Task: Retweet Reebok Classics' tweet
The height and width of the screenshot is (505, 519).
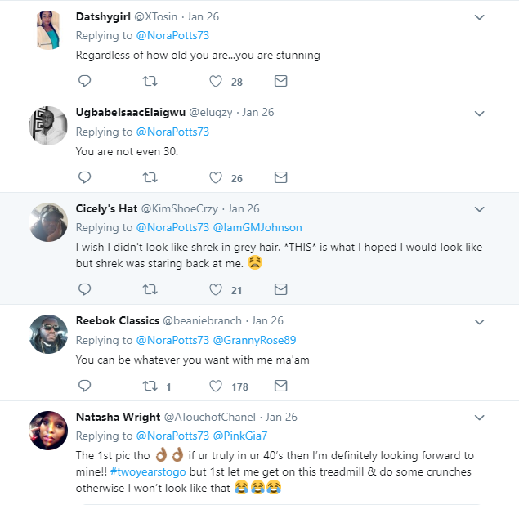Action: click(150, 386)
